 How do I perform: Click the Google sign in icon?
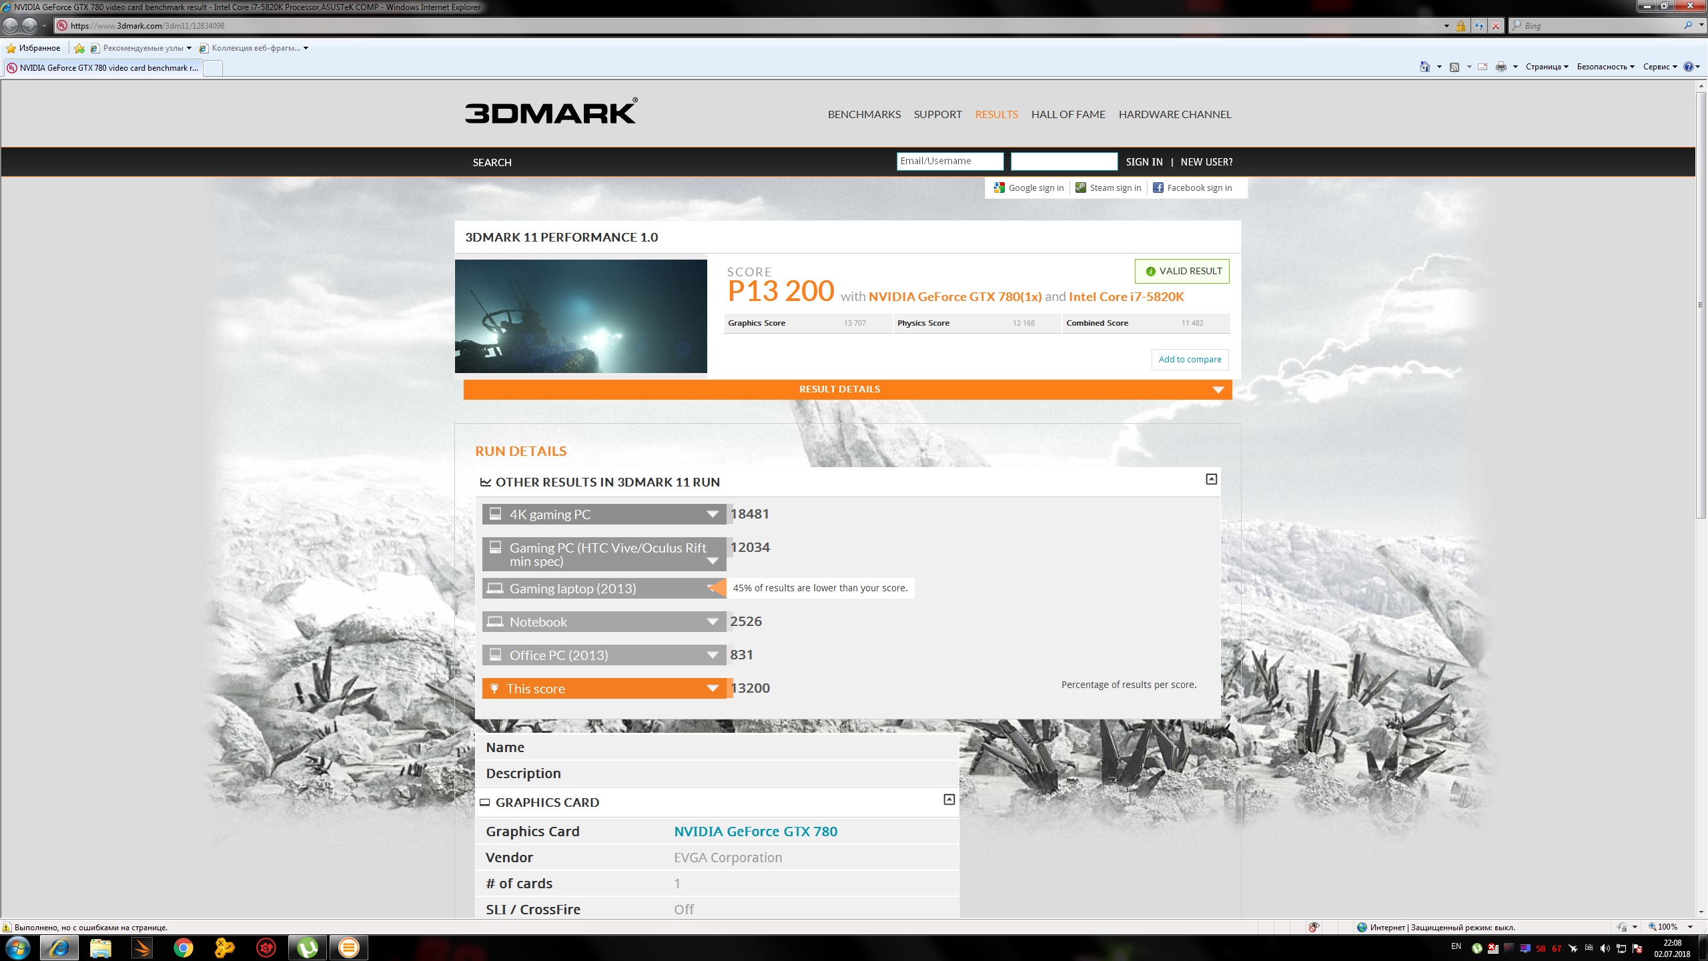point(999,188)
